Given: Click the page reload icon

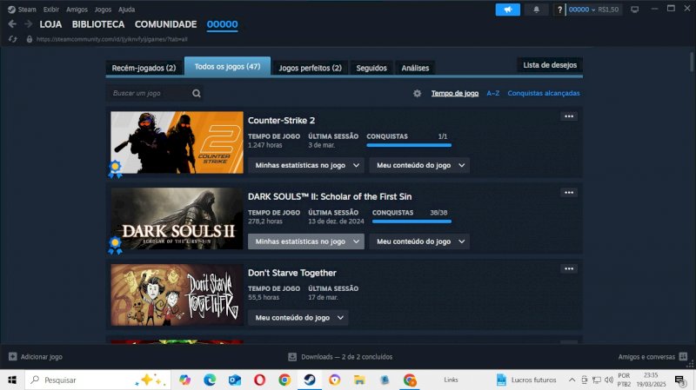Looking at the screenshot, I should point(13,39).
